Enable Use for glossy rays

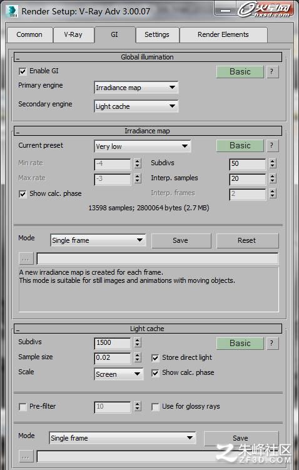pos(155,407)
